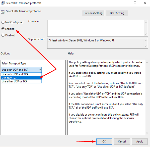Click the policy setting icon beside the heading
The height and width of the screenshot is (147, 150).
tap(3, 12)
